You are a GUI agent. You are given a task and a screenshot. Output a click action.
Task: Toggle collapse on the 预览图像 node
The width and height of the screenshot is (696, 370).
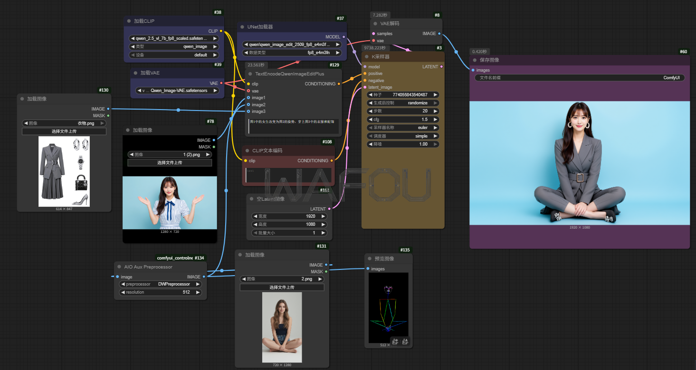pos(370,259)
